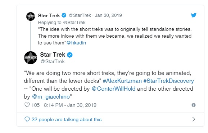Open the large Star Trek profile avatar
The height and width of the screenshot is (133, 208).
[31, 58]
